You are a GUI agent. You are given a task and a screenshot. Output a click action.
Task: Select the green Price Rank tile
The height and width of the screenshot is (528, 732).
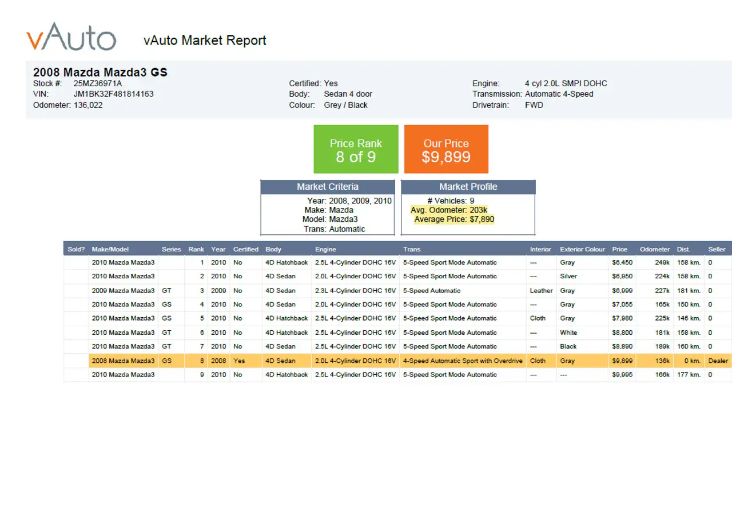click(356, 149)
